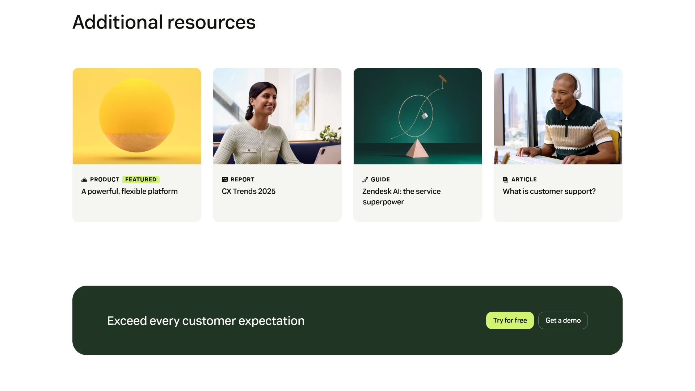Open 'Zendesk AI: the service superpower' link
Screen dimensions: 695x391
tap(401, 196)
